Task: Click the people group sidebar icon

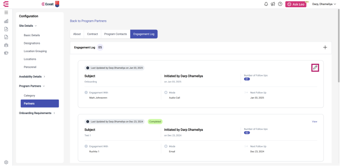Action: pos(6,45)
